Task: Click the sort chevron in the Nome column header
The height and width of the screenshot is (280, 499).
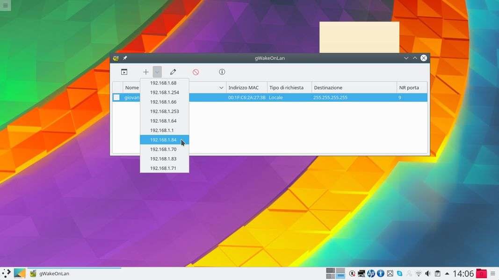Action: [221, 88]
